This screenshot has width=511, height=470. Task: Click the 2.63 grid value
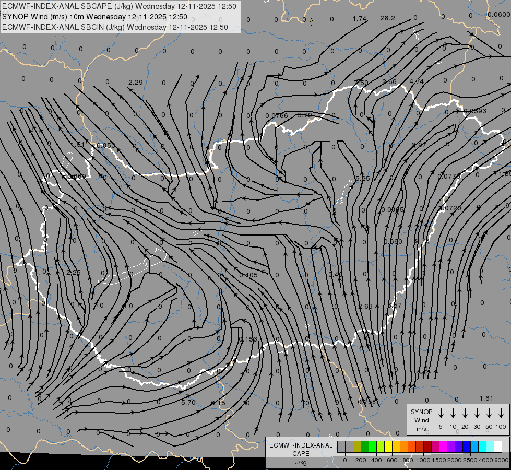point(365,306)
